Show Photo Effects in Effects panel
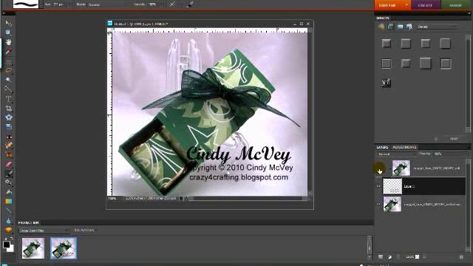Image resolution: width=473 pixels, height=266 pixels. 400,27
